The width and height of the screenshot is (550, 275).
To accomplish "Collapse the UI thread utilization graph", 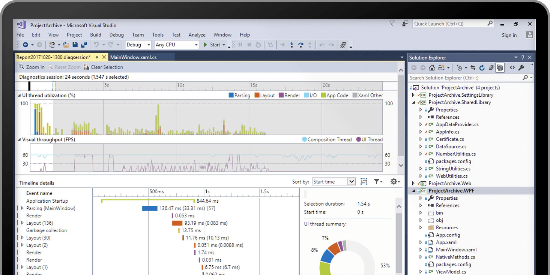I will [19, 96].
